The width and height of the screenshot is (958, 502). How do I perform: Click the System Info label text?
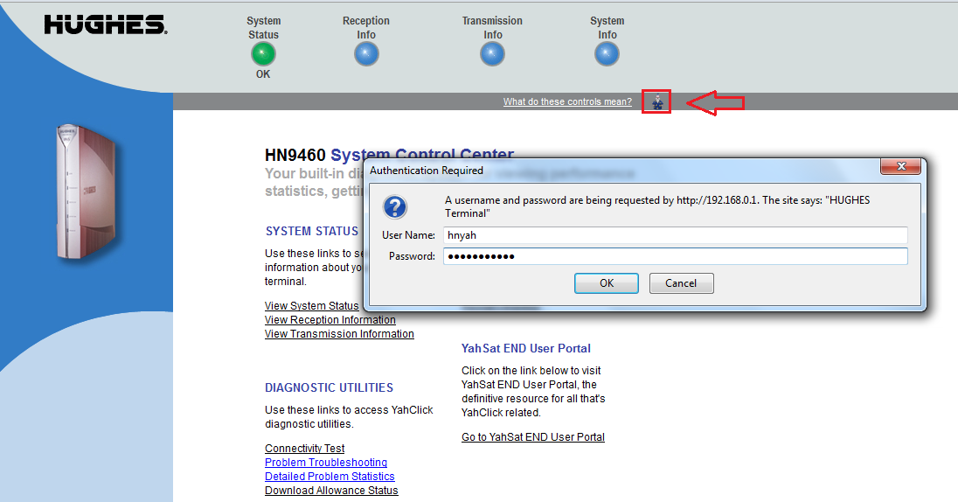click(x=607, y=27)
